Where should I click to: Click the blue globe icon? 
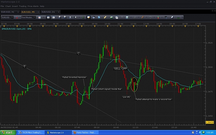pos(99,17)
